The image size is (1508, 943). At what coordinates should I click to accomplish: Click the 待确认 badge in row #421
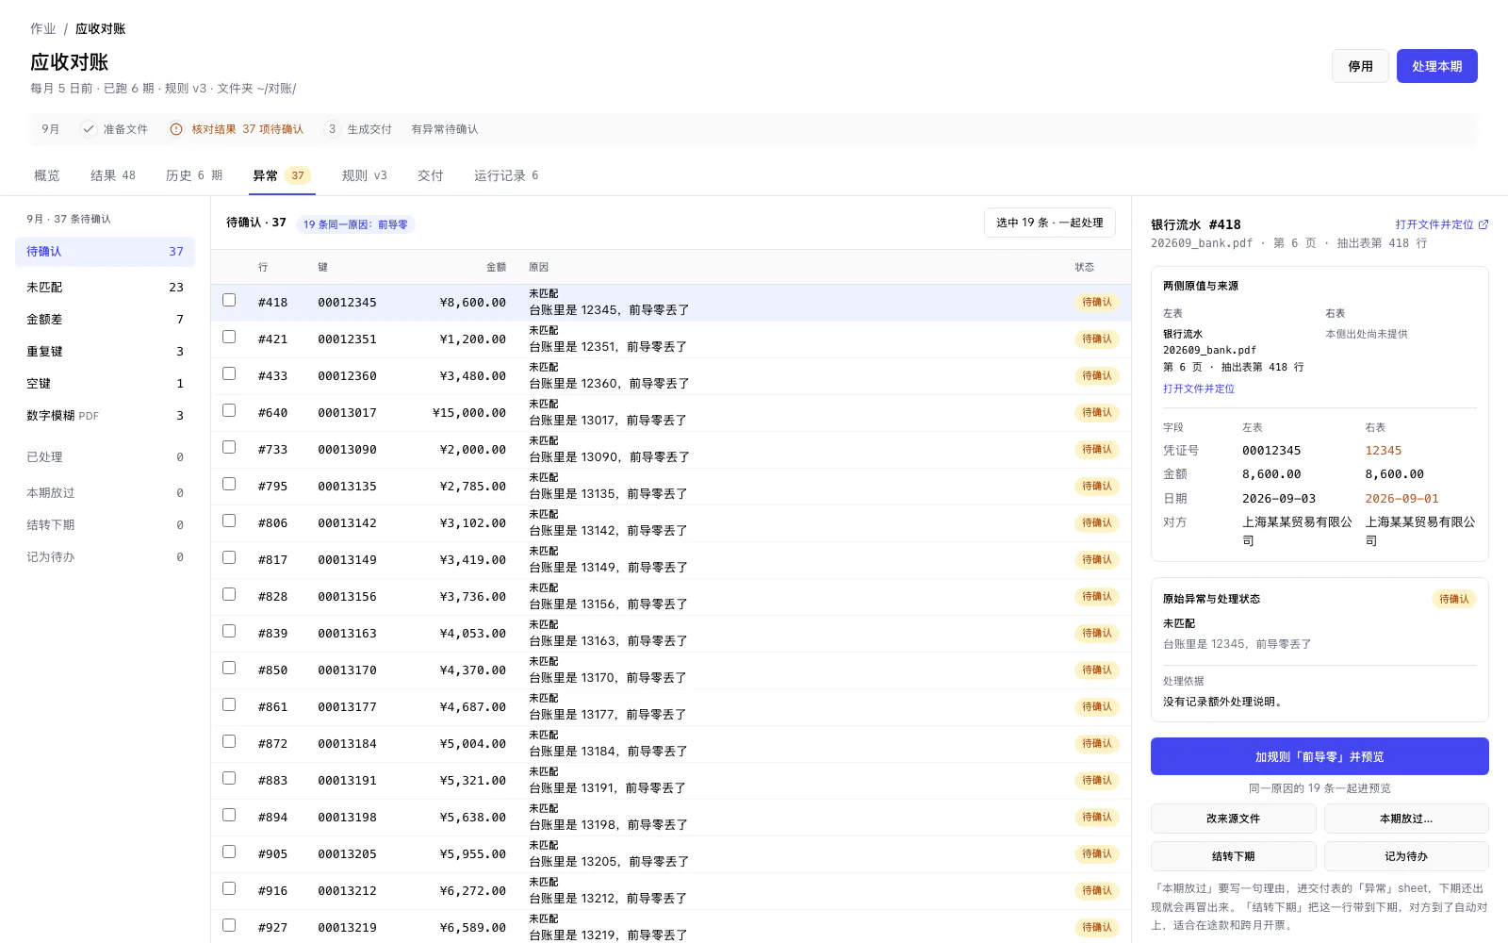coord(1097,339)
